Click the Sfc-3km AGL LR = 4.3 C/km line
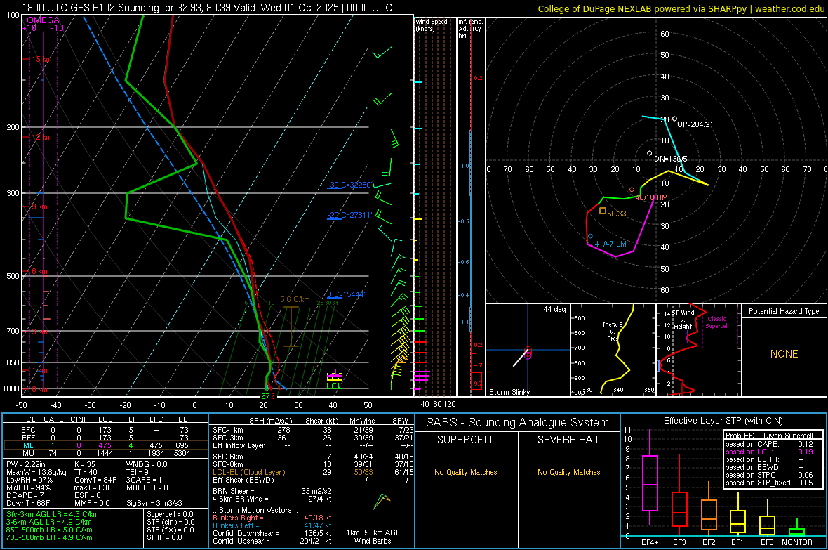 53,514
